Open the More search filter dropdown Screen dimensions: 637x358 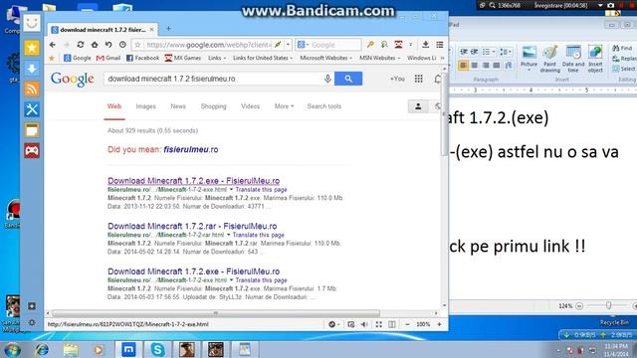tap(284, 106)
